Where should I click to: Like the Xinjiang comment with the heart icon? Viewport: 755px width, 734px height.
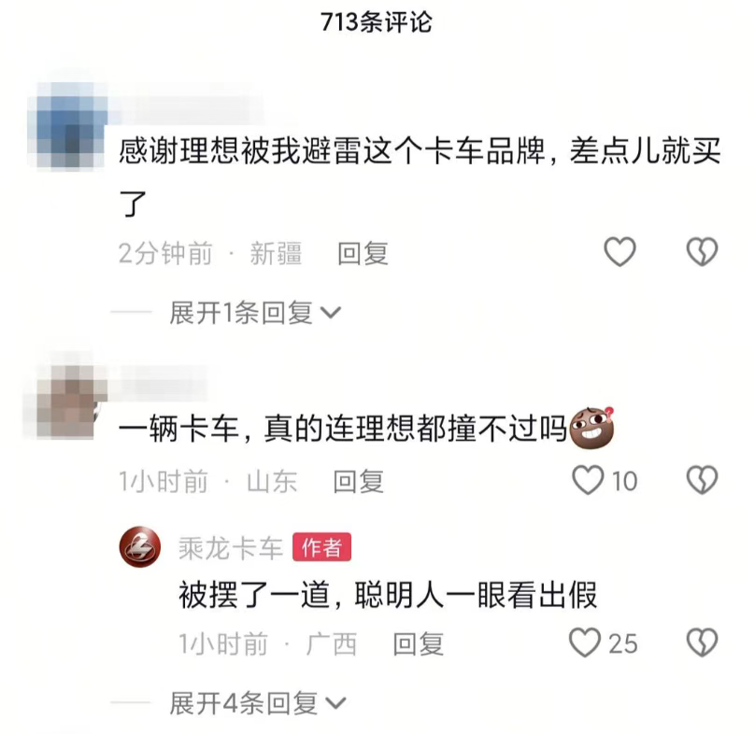pyautogui.click(x=620, y=252)
